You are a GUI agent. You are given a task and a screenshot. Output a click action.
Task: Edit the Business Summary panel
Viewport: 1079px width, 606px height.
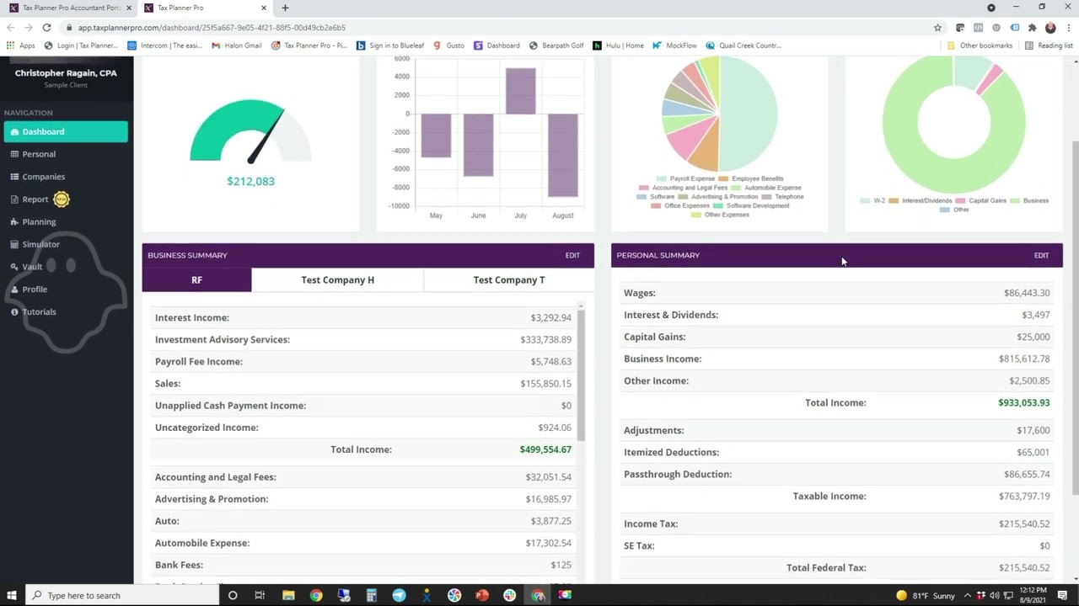click(x=572, y=255)
